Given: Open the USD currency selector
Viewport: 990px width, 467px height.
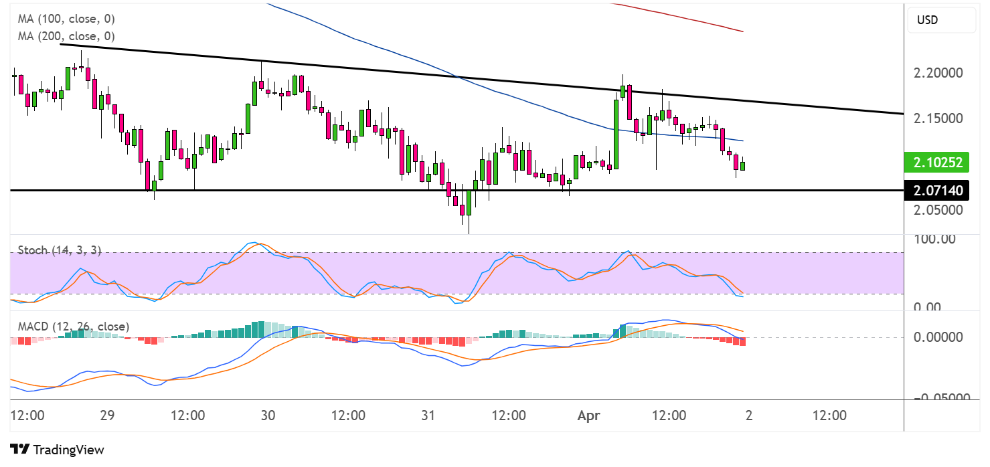Looking at the screenshot, I should (x=941, y=20).
